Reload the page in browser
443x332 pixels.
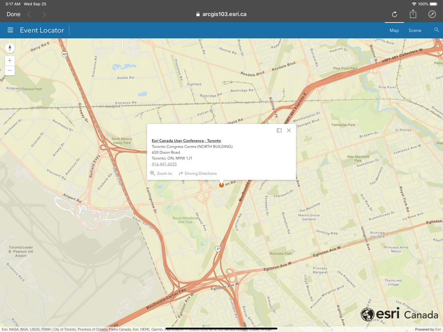(394, 14)
